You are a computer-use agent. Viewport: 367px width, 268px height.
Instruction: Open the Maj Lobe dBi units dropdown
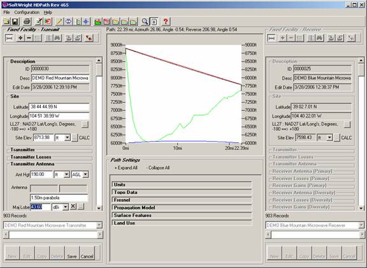[x=66, y=207]
